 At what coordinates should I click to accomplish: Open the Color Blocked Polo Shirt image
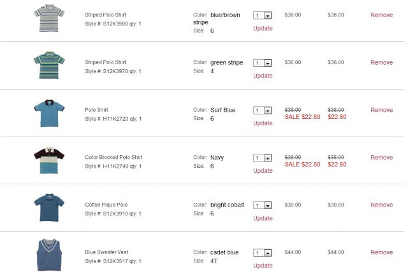pyautogui.click(x=49, y=160)
